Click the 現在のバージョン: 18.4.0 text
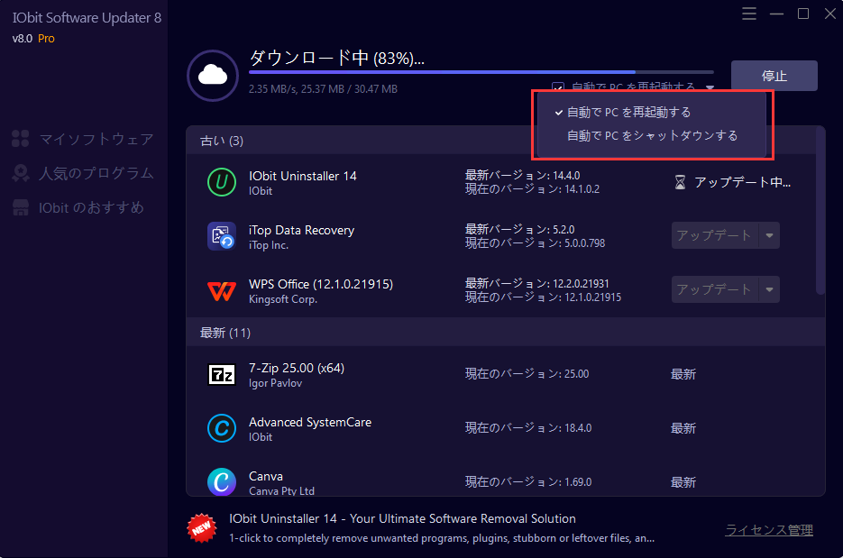Viewport: 843px width, 558px height. (528, 428)
